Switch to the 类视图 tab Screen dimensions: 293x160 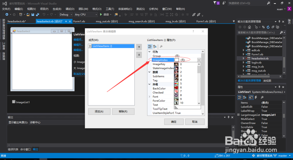click(267, 81)
